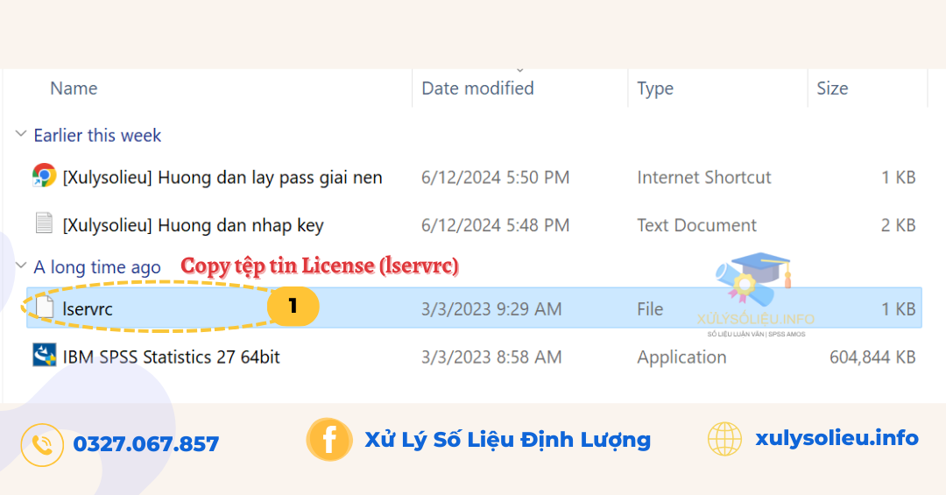Click the Text Document type cell
Viewport: 946px width, 495px height.
[697, 225]
